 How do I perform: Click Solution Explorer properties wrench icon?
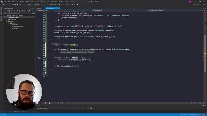click(29, 11)
